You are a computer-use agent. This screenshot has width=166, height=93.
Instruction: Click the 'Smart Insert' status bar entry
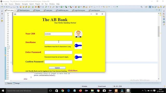pyautogui.click(x=102, y=86)
